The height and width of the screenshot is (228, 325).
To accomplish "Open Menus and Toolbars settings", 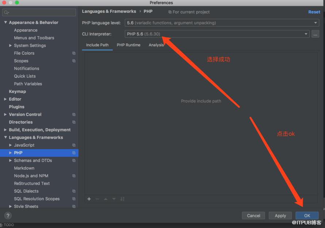I will pyautogui.click(x=34, y=38).
